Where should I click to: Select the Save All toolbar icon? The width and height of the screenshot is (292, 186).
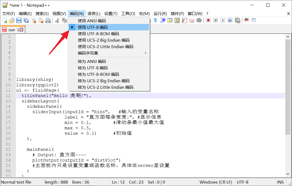point(26,20)
